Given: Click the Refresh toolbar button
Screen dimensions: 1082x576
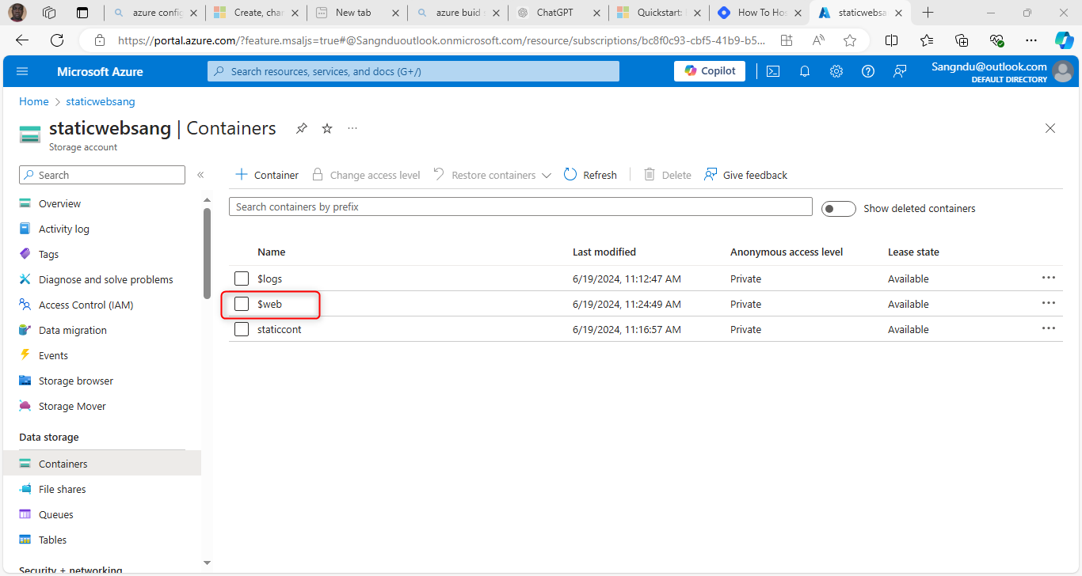Looking at the screenshot, I should click(x=590, y=175).
